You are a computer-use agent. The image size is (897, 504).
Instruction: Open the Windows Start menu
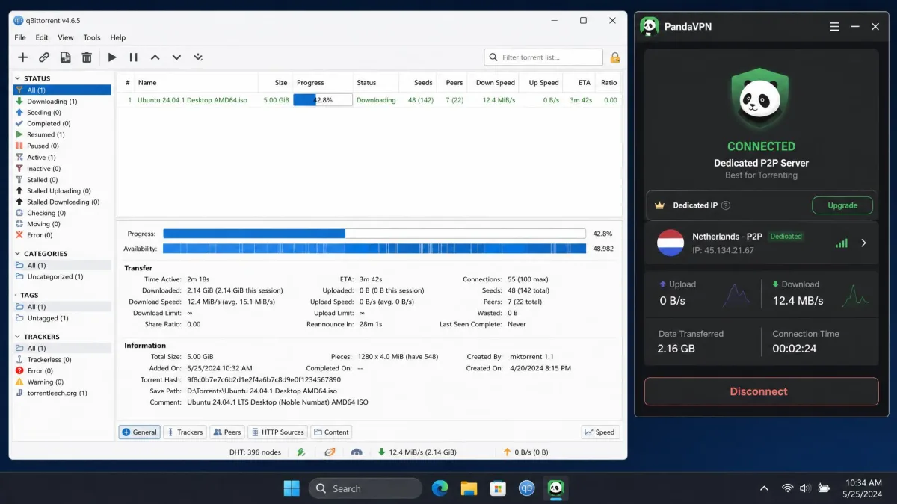click(292, 488)
